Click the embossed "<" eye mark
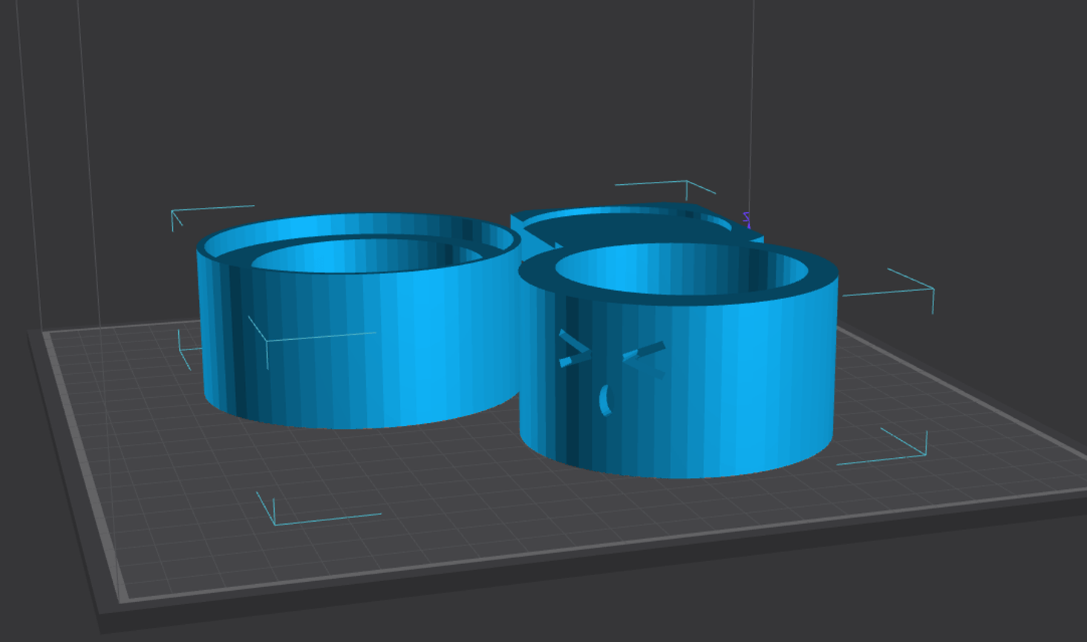The image size is (1087, 642). coord(643,355)
